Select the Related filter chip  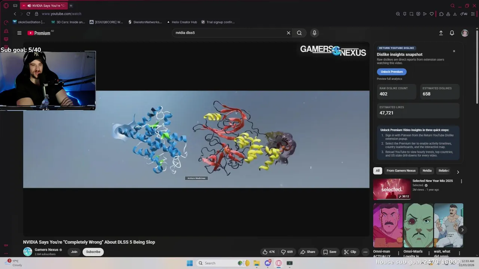click(x=444, y=171)
